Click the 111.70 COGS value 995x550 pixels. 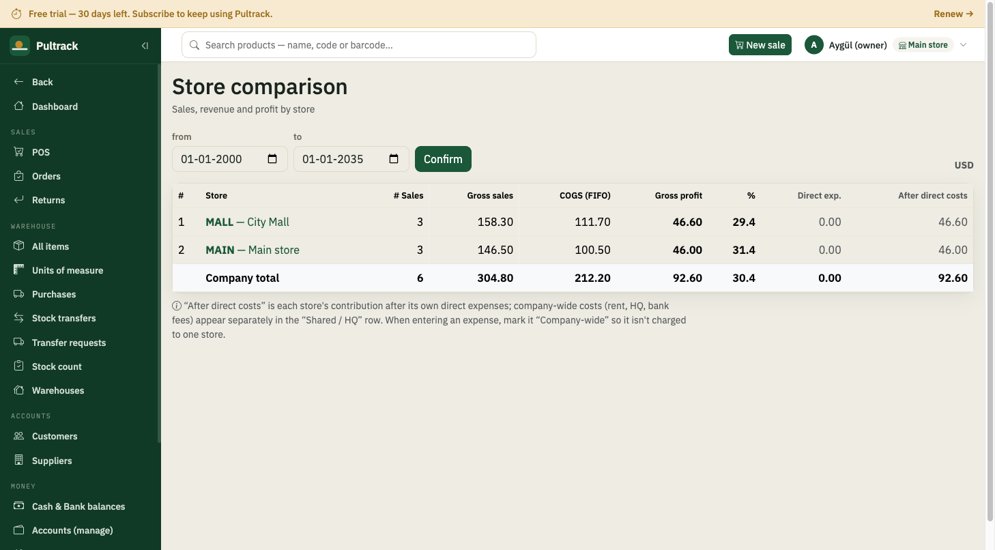[x=593, y=222]
